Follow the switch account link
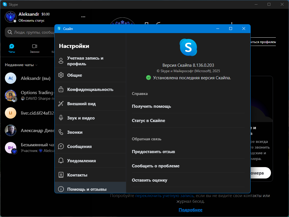Image resolution: width=289 pixels, height=217 pixels. [165, 196]
